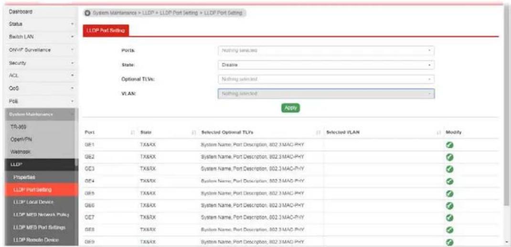Click the TX&RX state of GE2
Screen dimensions: 511x247
(148, 157)
